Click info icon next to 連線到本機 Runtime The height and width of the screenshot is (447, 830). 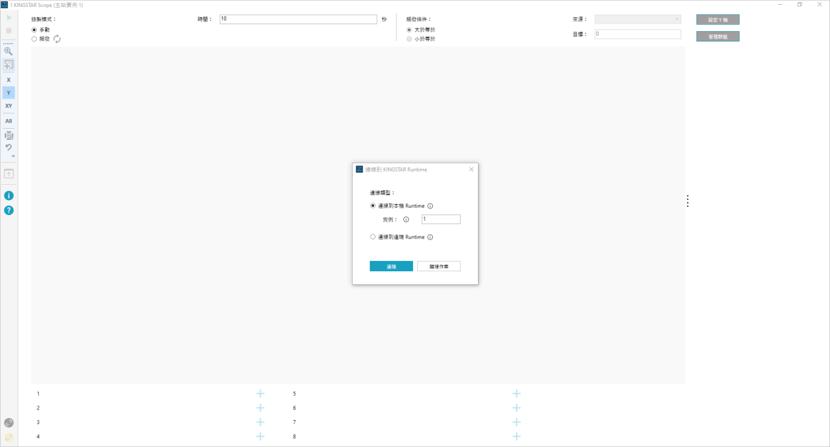[430, 206]
